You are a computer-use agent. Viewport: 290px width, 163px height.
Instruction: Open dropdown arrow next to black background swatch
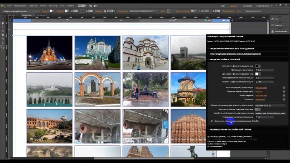260,66
